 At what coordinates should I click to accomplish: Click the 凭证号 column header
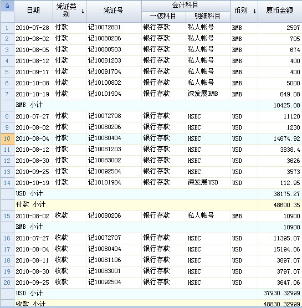click(114, 11)
